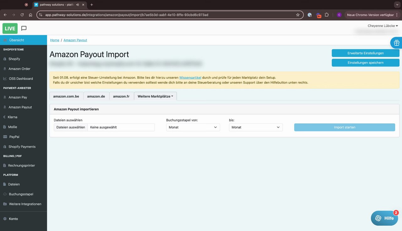Click the SHOPSYSTEME section label
The width and height of the screenshot is (402, 231).
14,50
